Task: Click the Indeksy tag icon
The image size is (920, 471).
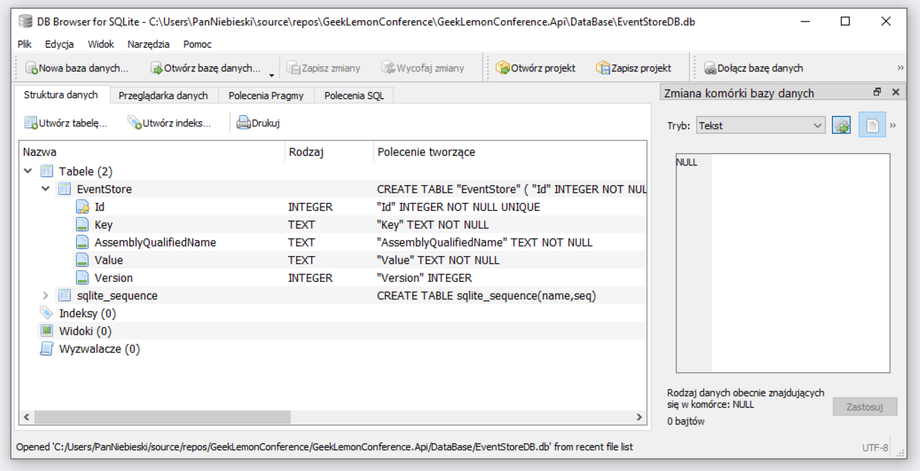Action: [x=46, y=313]
